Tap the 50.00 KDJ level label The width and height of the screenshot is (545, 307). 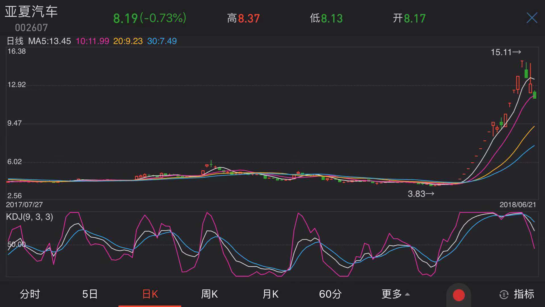[x=16, y=244]
